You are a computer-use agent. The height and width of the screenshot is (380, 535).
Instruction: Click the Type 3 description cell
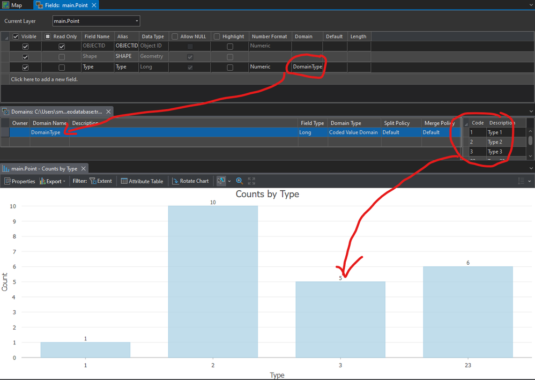(506, 152)
